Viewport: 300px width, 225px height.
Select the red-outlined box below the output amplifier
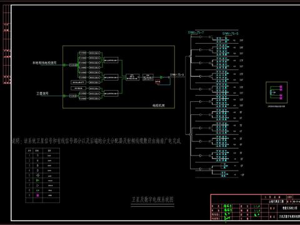pos(157,82)
